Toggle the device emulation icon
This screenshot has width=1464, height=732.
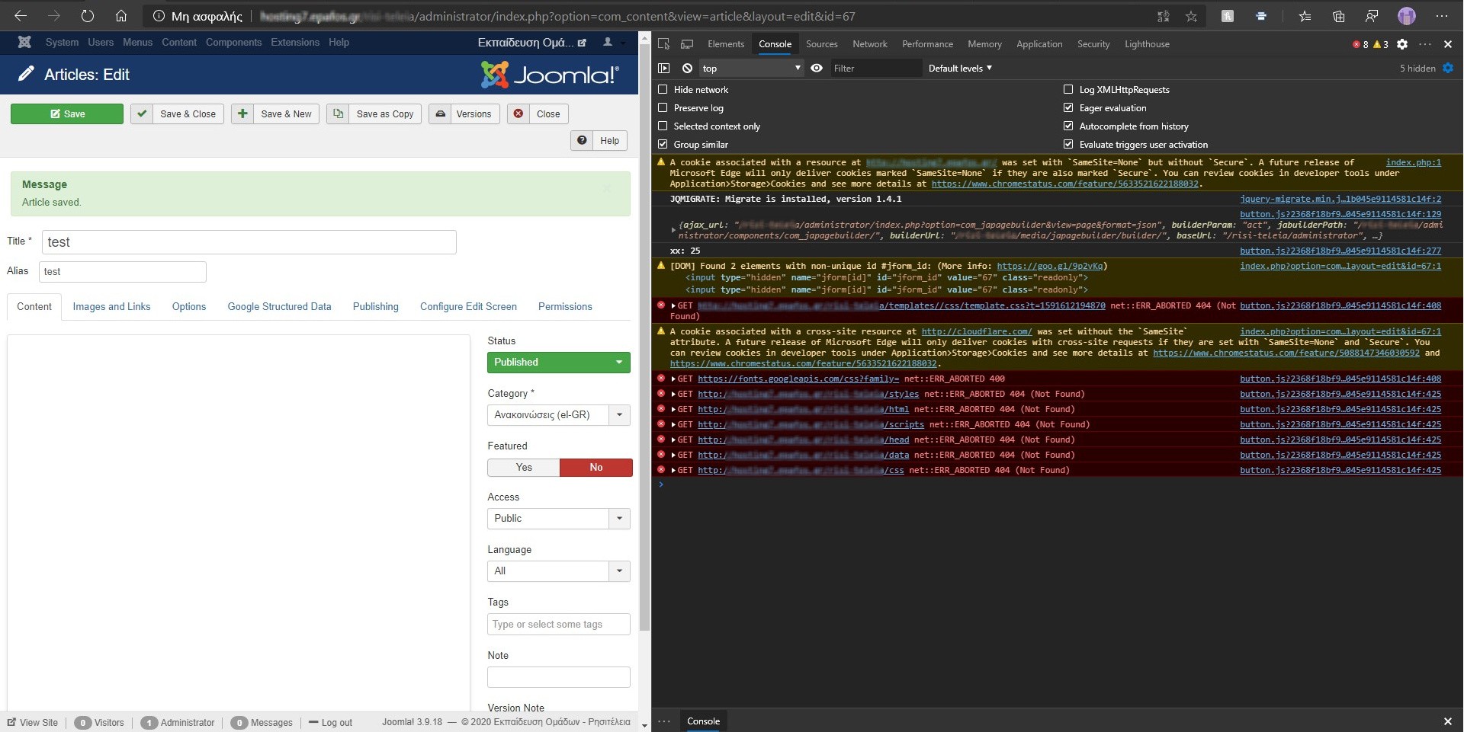click(x=687, y=44)
